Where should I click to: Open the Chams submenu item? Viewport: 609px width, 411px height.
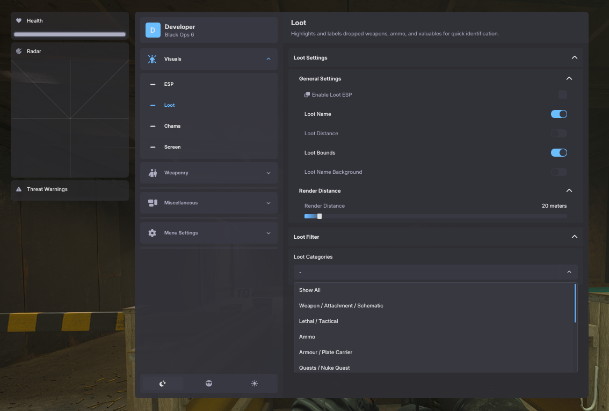click(x=172, y=126)
